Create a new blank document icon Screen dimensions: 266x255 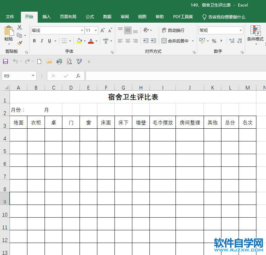point(39,61)
